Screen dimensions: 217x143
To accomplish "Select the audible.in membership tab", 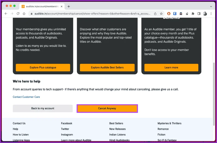I will point(42,6).
